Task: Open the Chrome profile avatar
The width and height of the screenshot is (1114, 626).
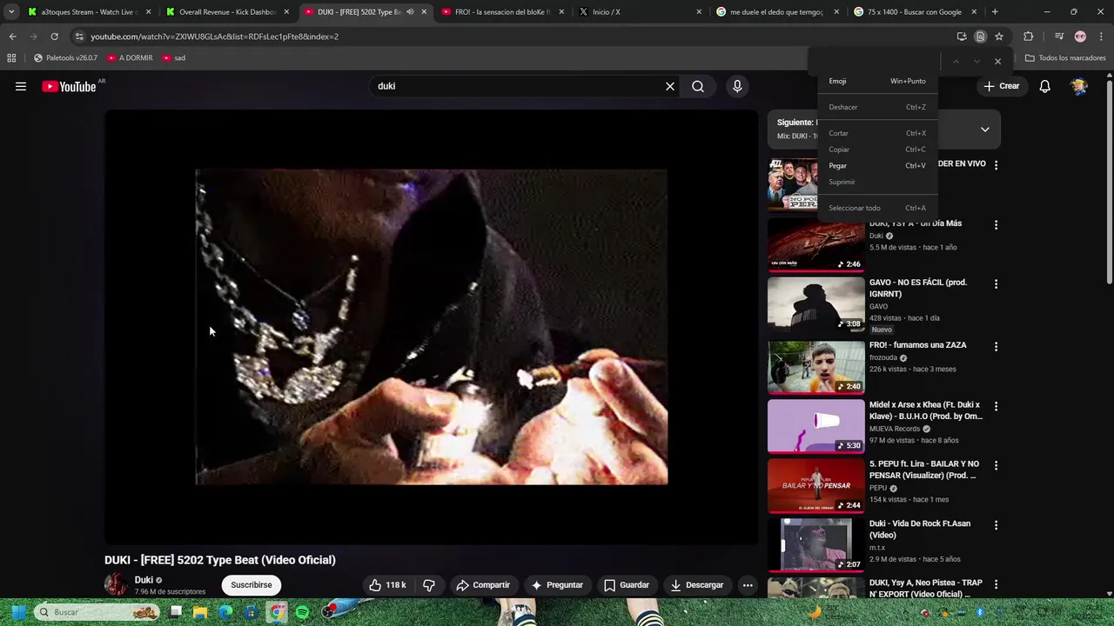Action: click(1080, 37)
